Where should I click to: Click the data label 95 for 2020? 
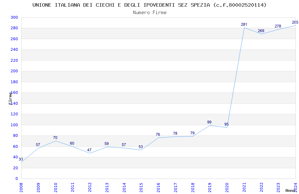click(227, 124)
